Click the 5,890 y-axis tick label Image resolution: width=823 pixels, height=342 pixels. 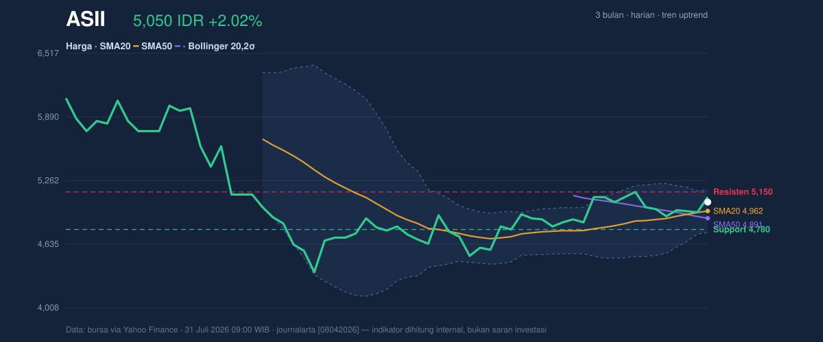click(x=48, y=117)
